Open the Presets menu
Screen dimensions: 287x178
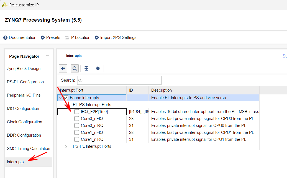[53, 37]
